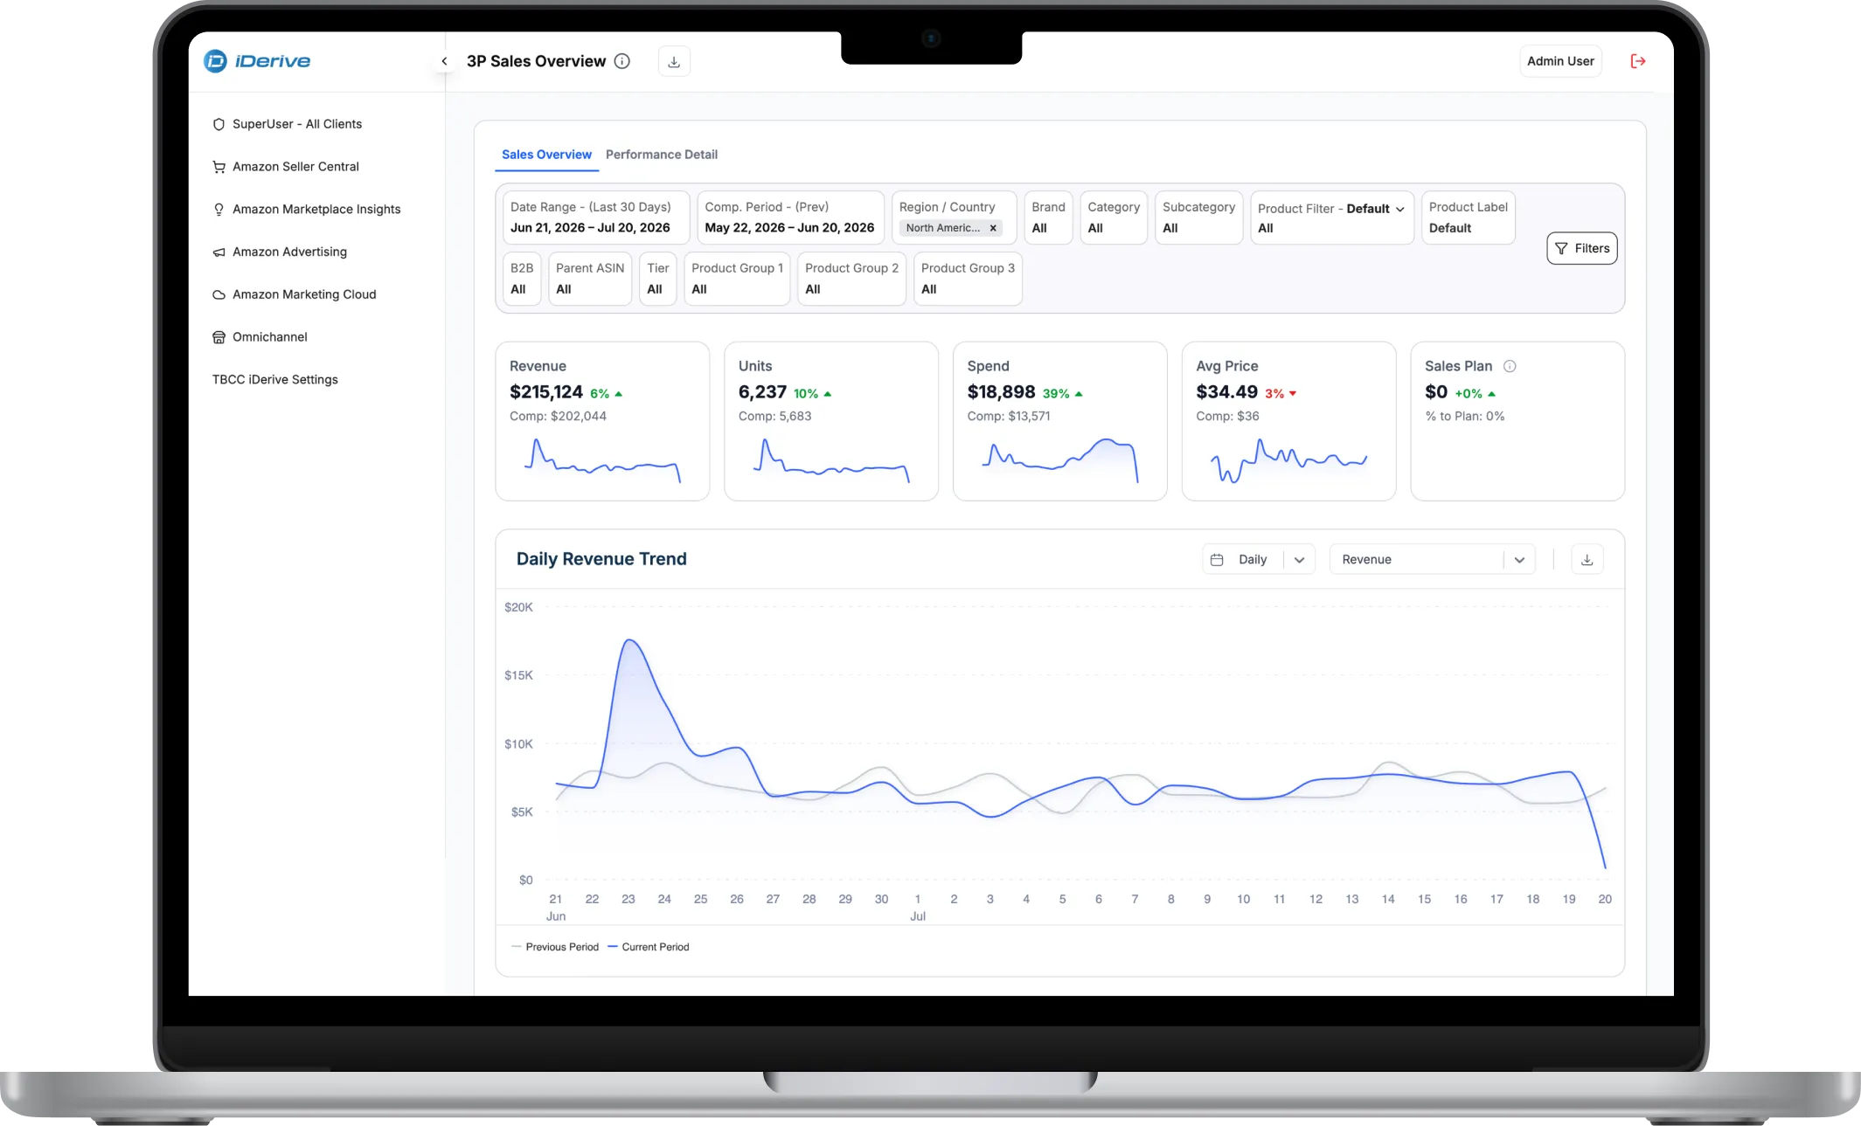This screenshot has width=1861, height=1126.
Task: Click the $20K axis label
Action: coord(518,607)
